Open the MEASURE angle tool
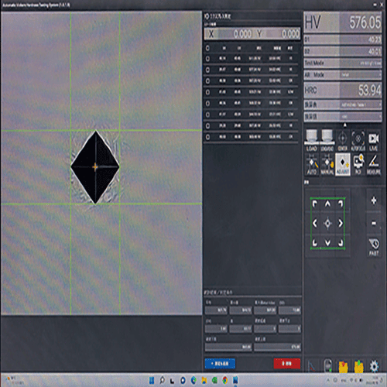Screen dimensions: 387x387 [x=374, y=164]
